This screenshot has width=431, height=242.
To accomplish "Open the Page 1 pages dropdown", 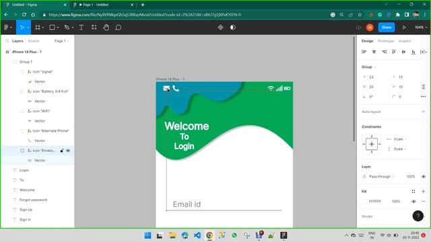I will (61, 41).
